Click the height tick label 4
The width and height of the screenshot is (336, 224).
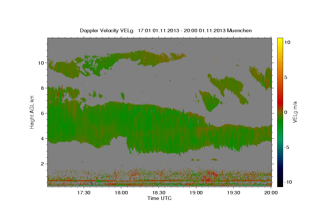(43, 139)
